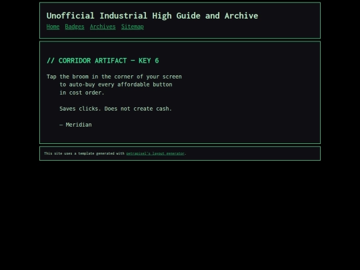
Task: Click the text 'in cost order.'
Action: (x=82, y=93)
